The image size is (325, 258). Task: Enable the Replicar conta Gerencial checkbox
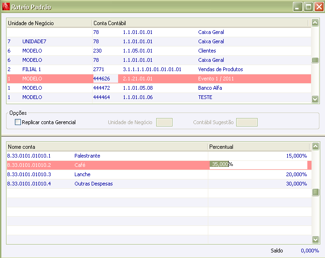(18, 122)
